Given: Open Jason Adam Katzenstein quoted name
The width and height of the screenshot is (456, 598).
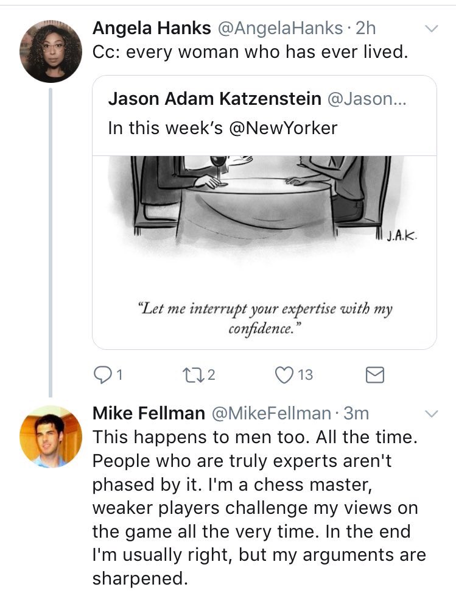Looking at the screenshot, I should click(x=214, y=99).
